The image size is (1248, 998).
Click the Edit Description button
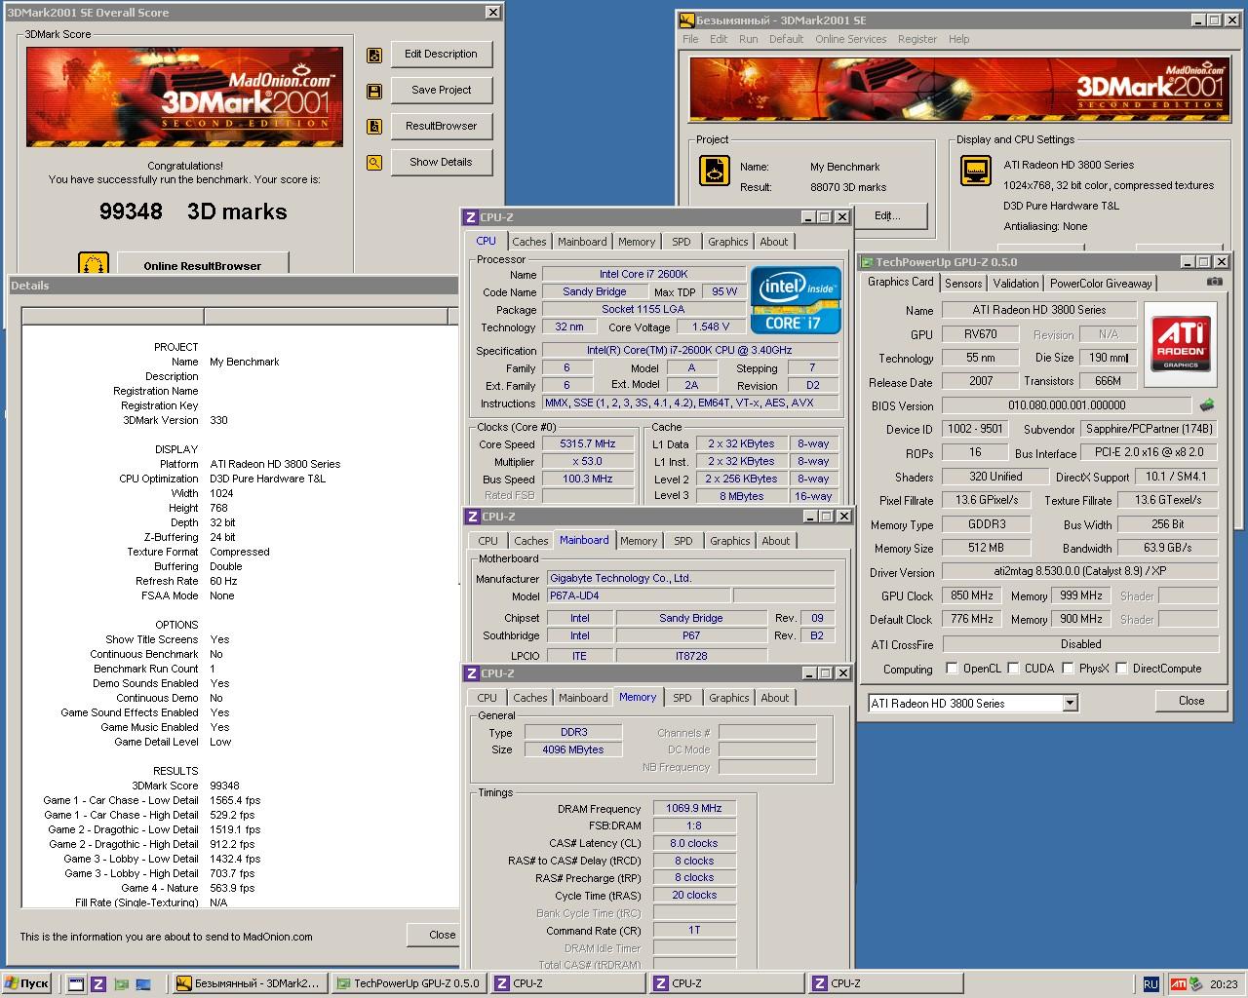pos(441,55)
